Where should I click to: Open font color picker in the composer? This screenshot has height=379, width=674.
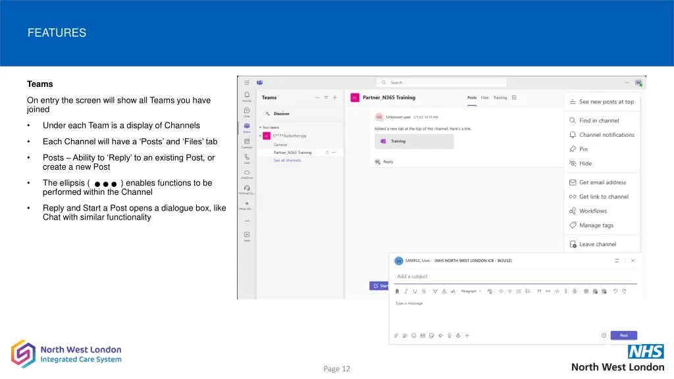(x=444, y=291)
